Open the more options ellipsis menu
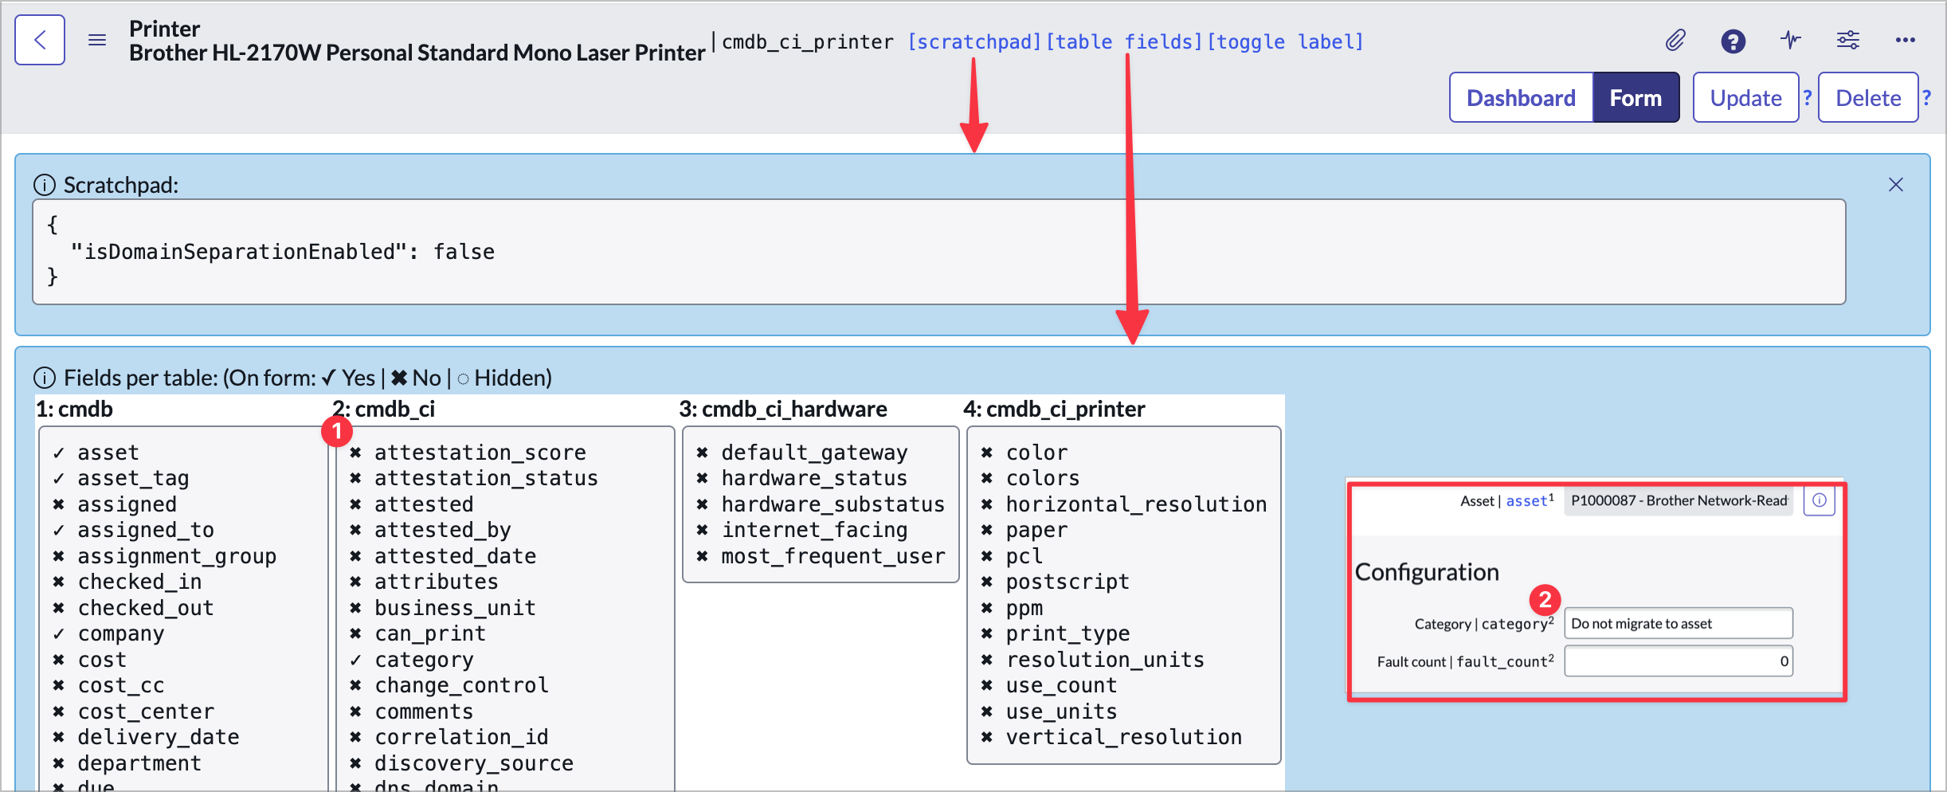Viewport: 1947px width, 792px height. [1905, 40]
